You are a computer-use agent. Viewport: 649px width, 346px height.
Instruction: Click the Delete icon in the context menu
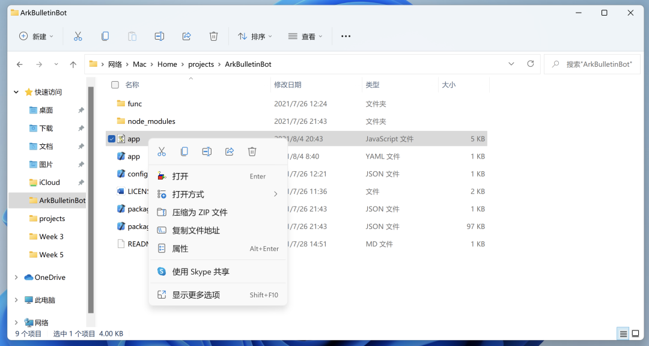(x=252, y=152)
